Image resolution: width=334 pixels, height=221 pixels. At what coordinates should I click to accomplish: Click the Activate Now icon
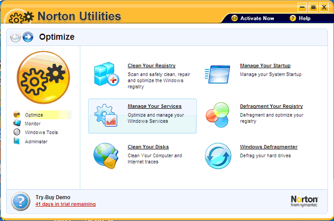[x=235, y=18]
